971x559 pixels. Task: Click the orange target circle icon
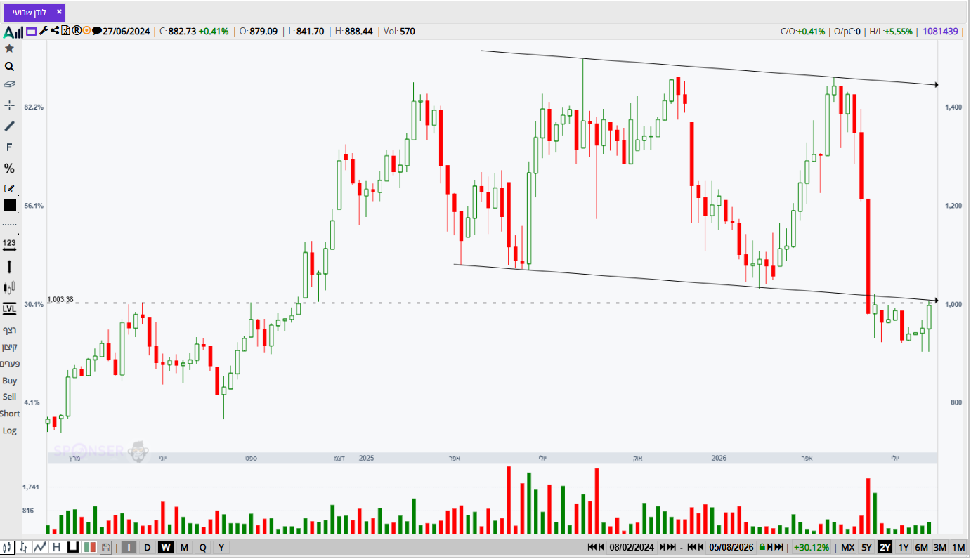pos(86,31)
